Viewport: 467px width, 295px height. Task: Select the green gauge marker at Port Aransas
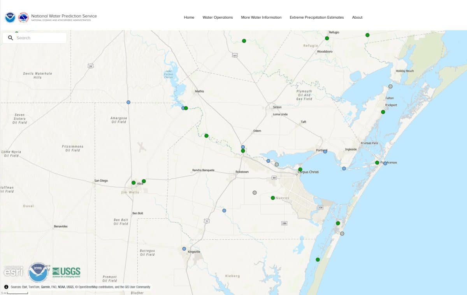tap(377, 163)
